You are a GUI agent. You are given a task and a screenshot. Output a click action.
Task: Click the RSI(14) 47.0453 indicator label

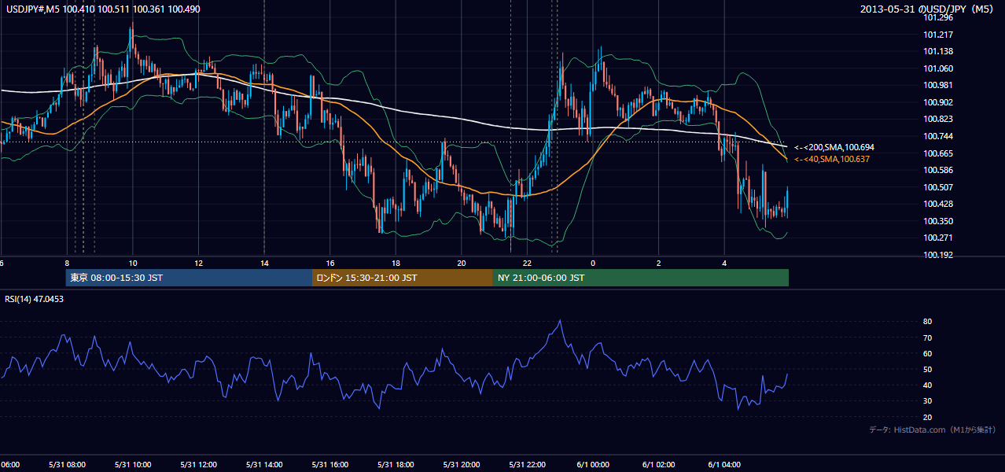tap(34, 299)
